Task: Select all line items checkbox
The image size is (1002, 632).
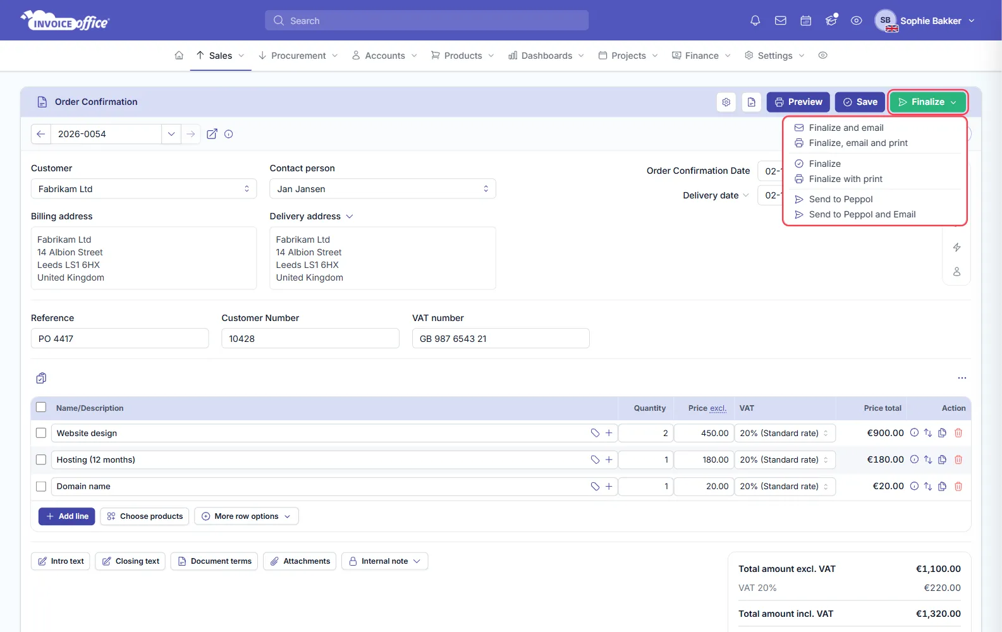Action: tap(41, 408)
